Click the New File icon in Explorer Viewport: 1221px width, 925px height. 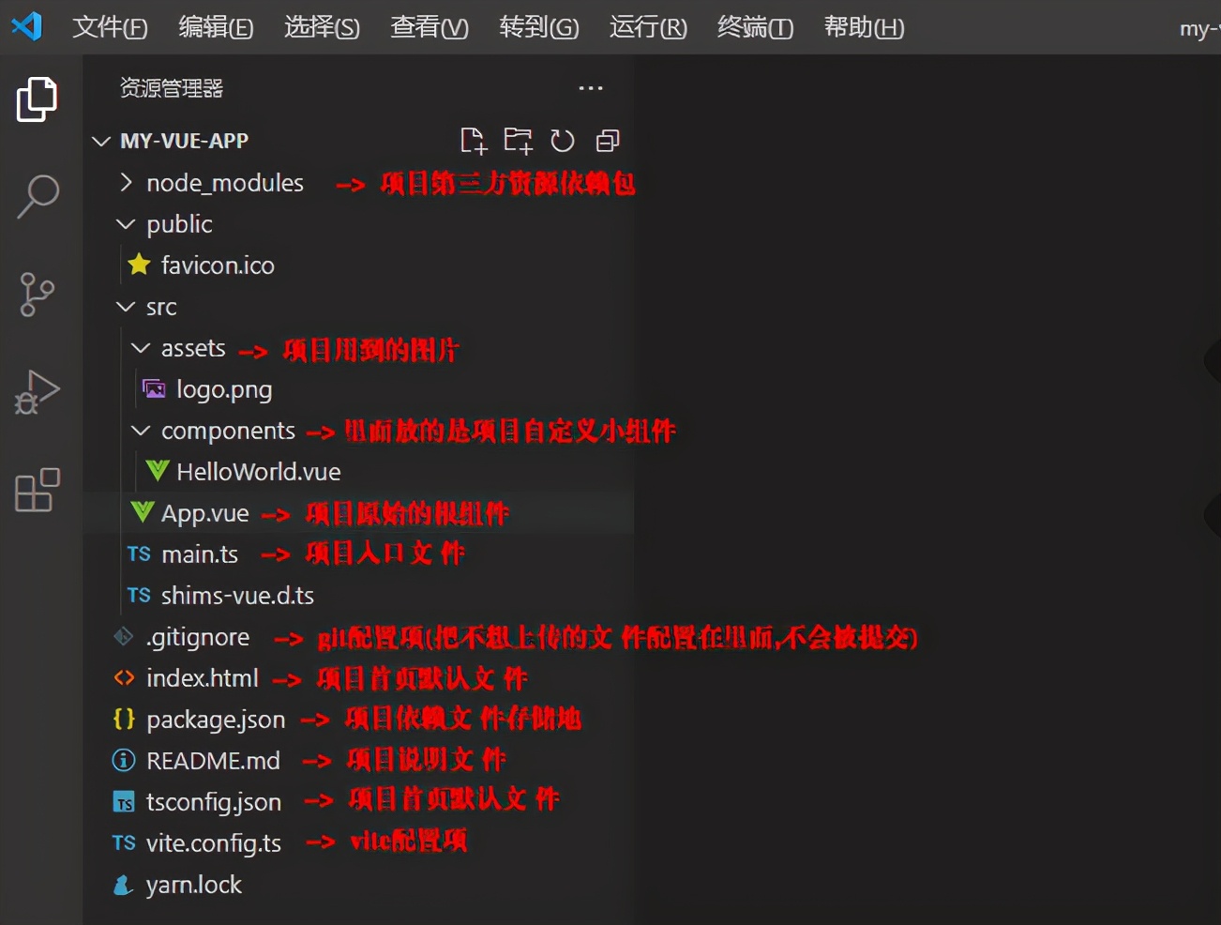coord(474,140)
